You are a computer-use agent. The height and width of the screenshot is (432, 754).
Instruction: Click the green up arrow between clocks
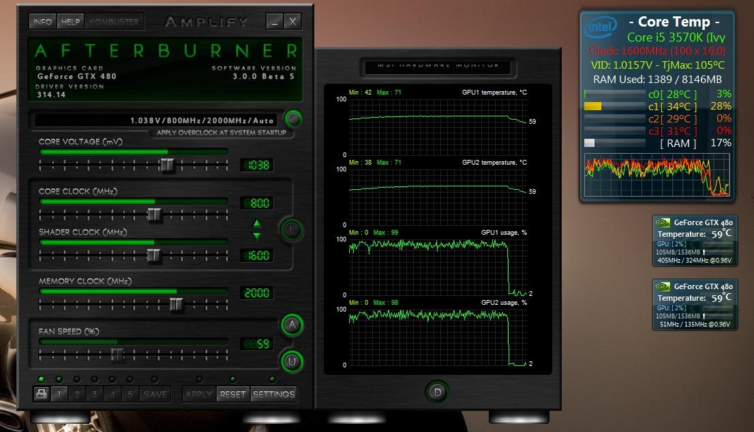pos(257,223)
